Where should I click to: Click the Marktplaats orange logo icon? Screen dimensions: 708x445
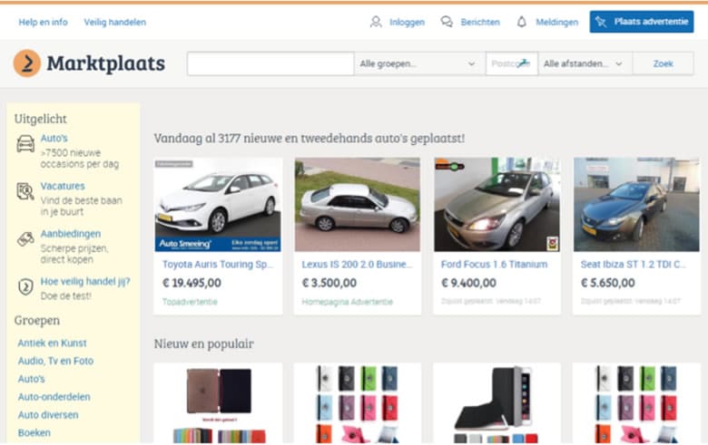(27, 63)
